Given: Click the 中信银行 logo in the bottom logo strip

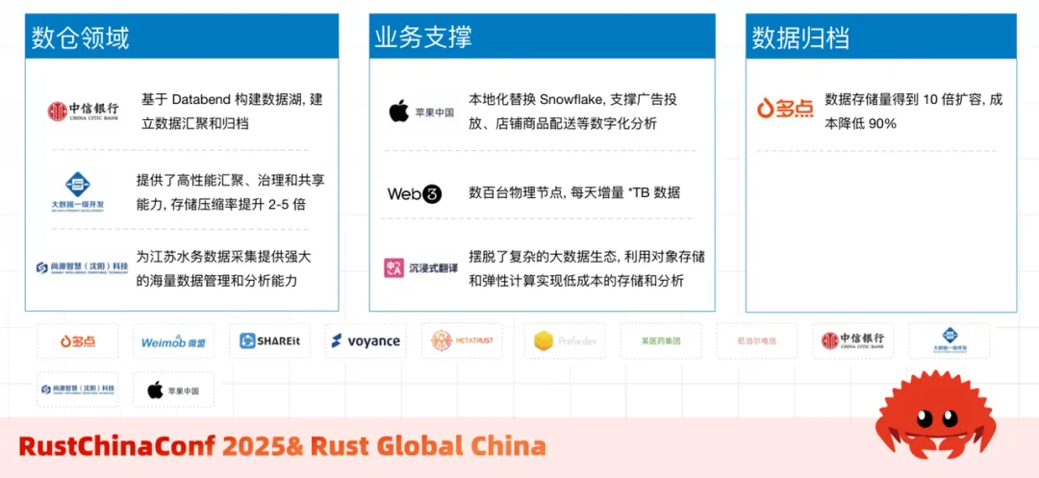Looking at the screenshot, I should pyautogui.click(x=852, y=341).
